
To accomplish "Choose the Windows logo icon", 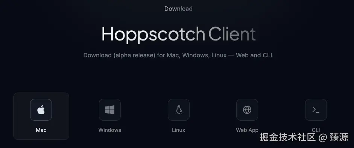I will [x=110, y=110].
